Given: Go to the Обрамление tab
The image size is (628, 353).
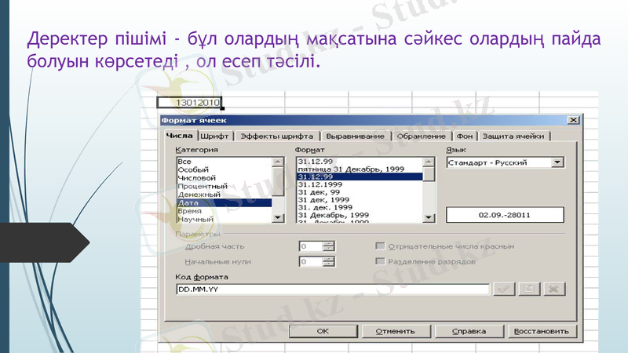Looking at the screenshot, I should 421,136.
